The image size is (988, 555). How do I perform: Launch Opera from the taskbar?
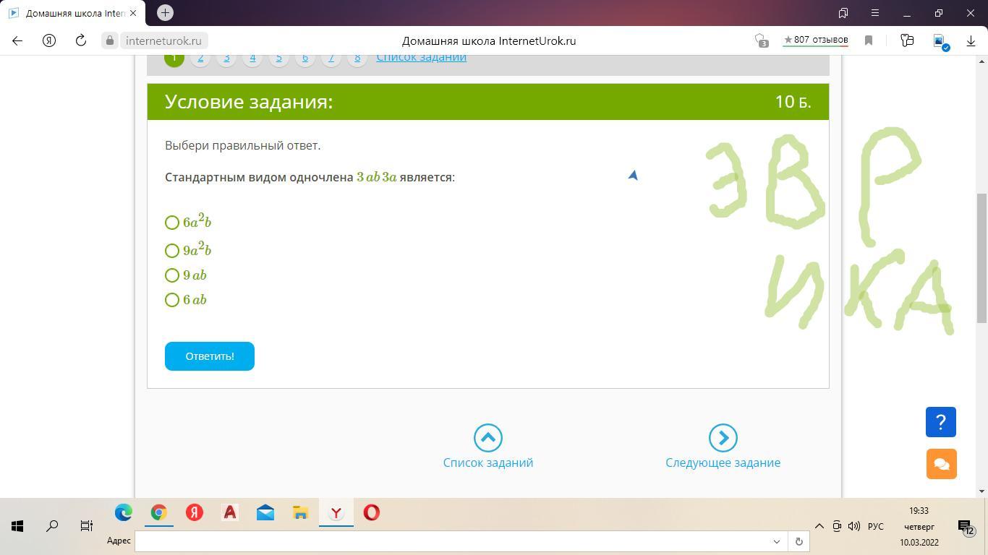[372, 512]
